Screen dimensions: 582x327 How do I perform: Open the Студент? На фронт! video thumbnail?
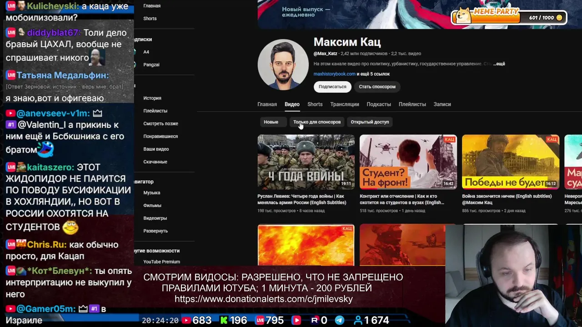408,162
